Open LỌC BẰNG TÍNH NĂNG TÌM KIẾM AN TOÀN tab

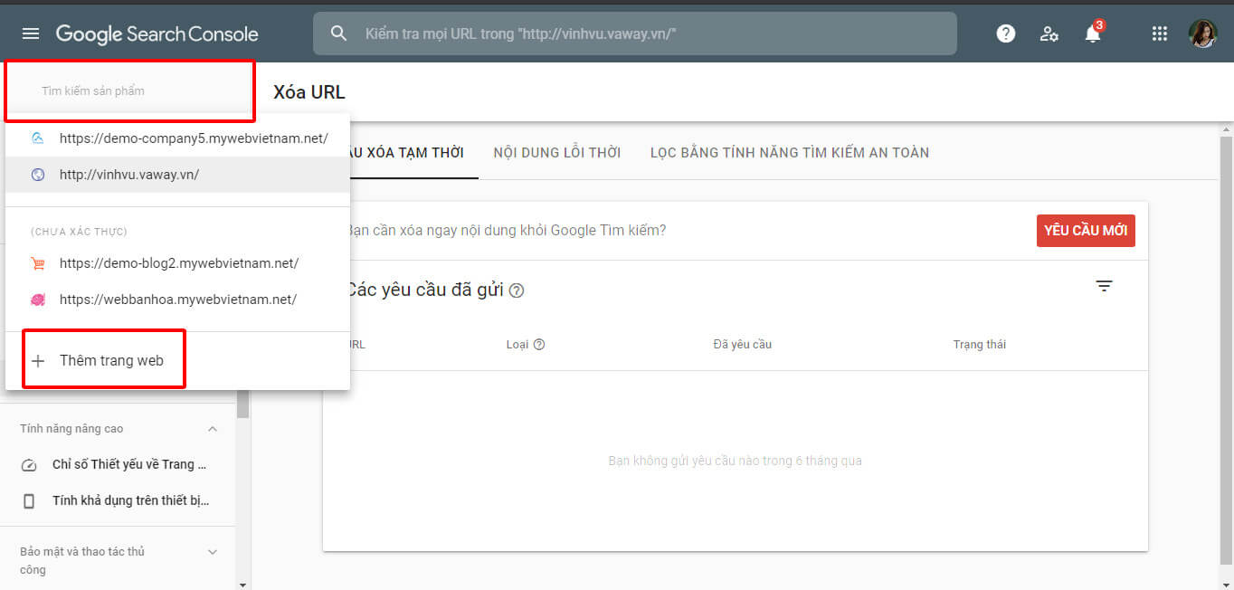[x=789, y=152]
